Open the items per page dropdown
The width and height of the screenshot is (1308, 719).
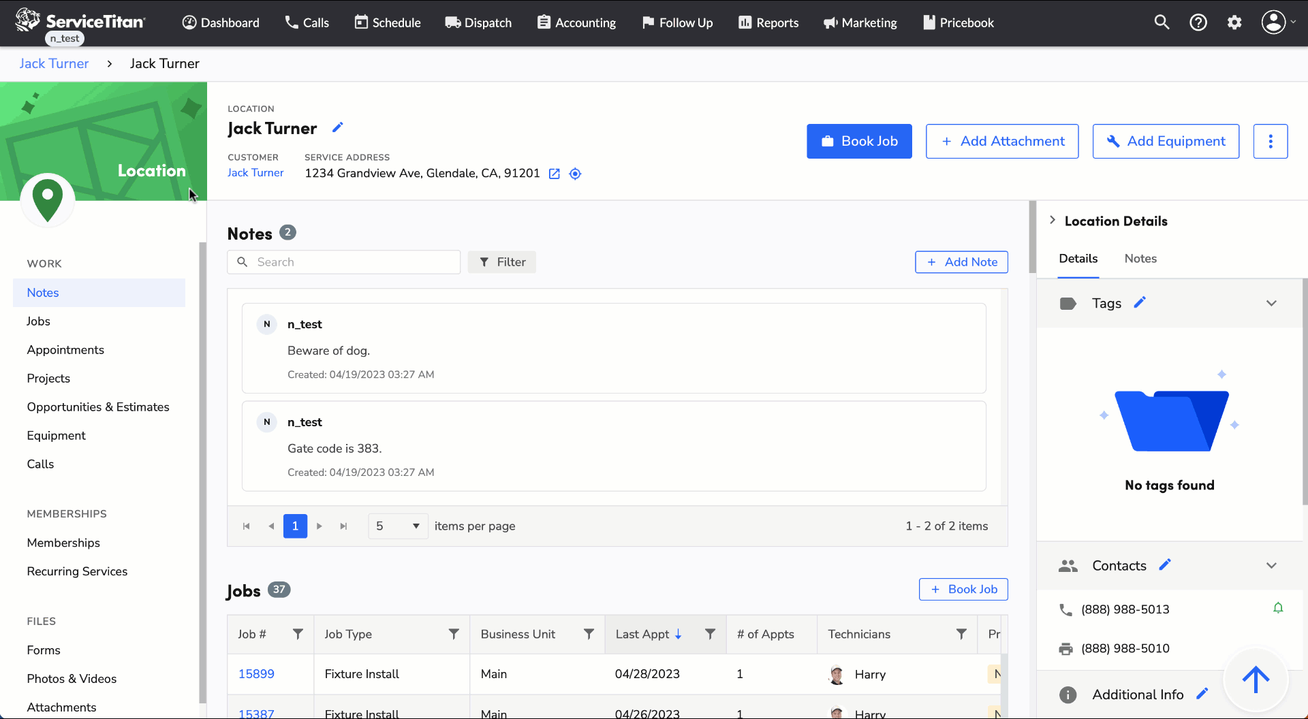pos(398,526)
